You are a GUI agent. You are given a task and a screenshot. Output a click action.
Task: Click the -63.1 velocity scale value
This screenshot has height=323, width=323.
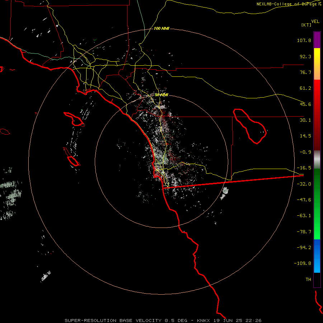304,216
